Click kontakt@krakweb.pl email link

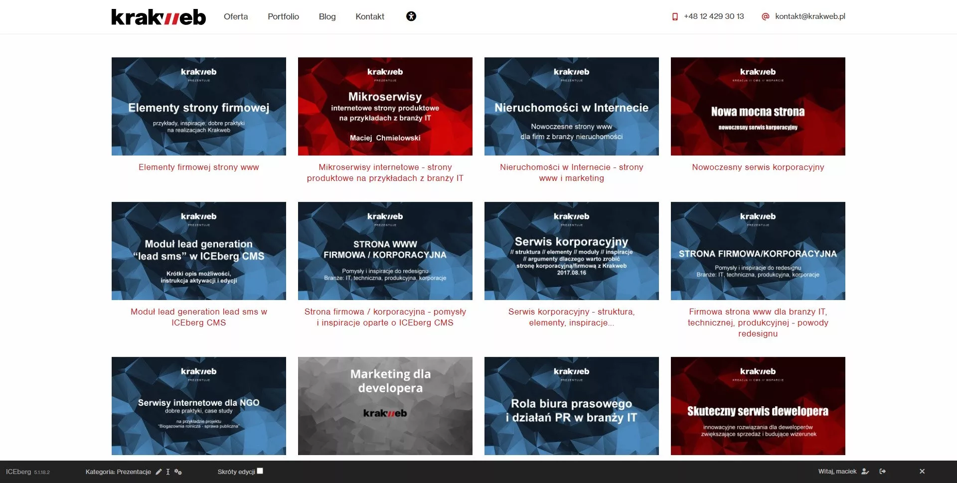(810, 16)
